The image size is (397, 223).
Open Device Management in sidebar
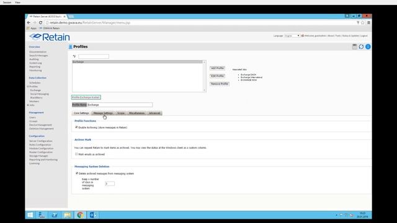(x=40, y=125)
